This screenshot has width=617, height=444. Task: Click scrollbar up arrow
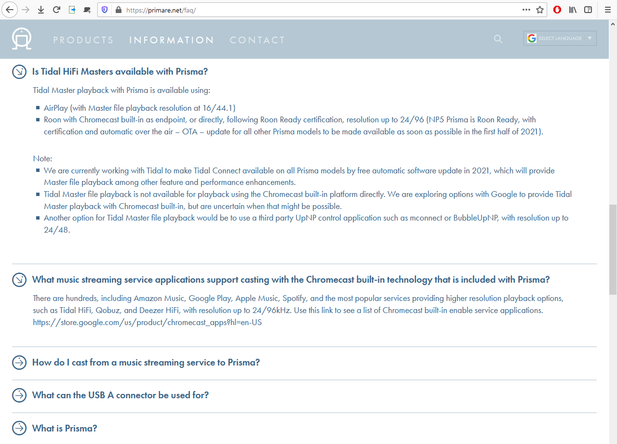613,23
